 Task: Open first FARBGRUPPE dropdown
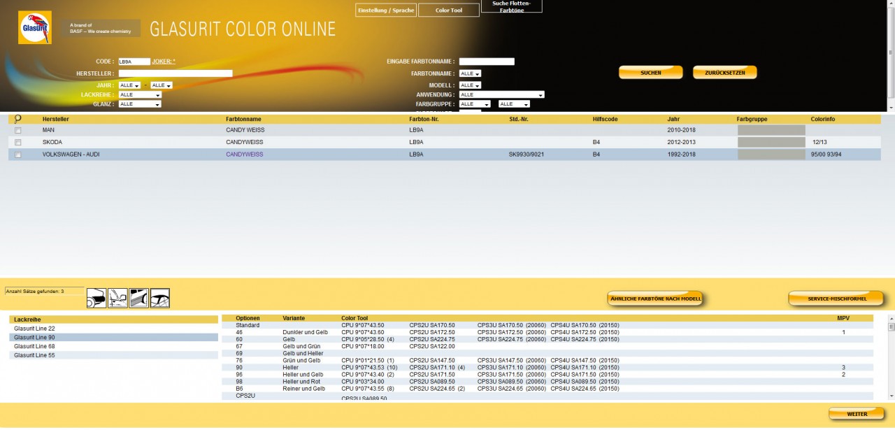coord(475,104)
